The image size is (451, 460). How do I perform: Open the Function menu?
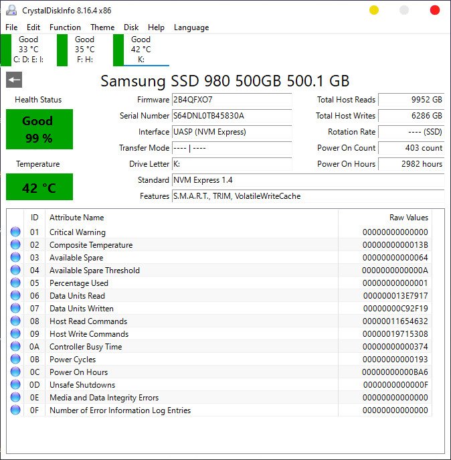pyautogui.click(x=65, y=27)
